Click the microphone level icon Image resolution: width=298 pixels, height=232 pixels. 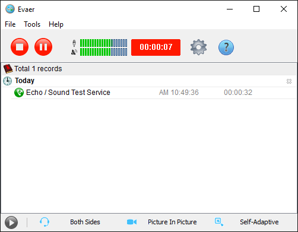(74, 43)
